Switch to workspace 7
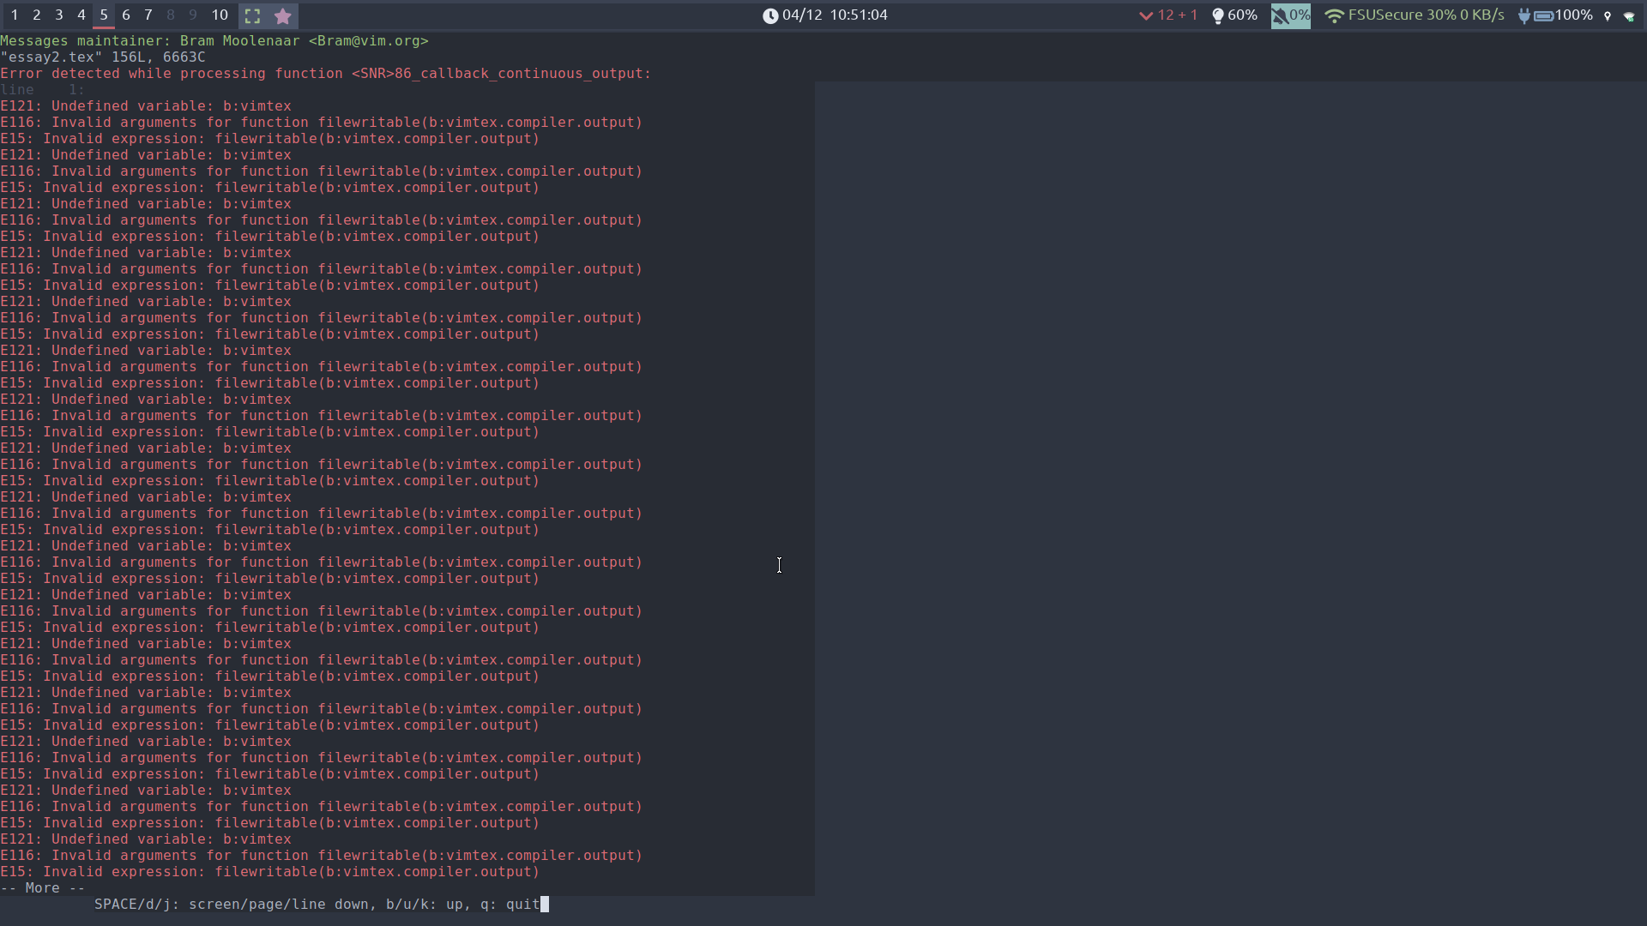This screenshot has width=1647, height=926. pyautogui.click(x=148, y=15)
